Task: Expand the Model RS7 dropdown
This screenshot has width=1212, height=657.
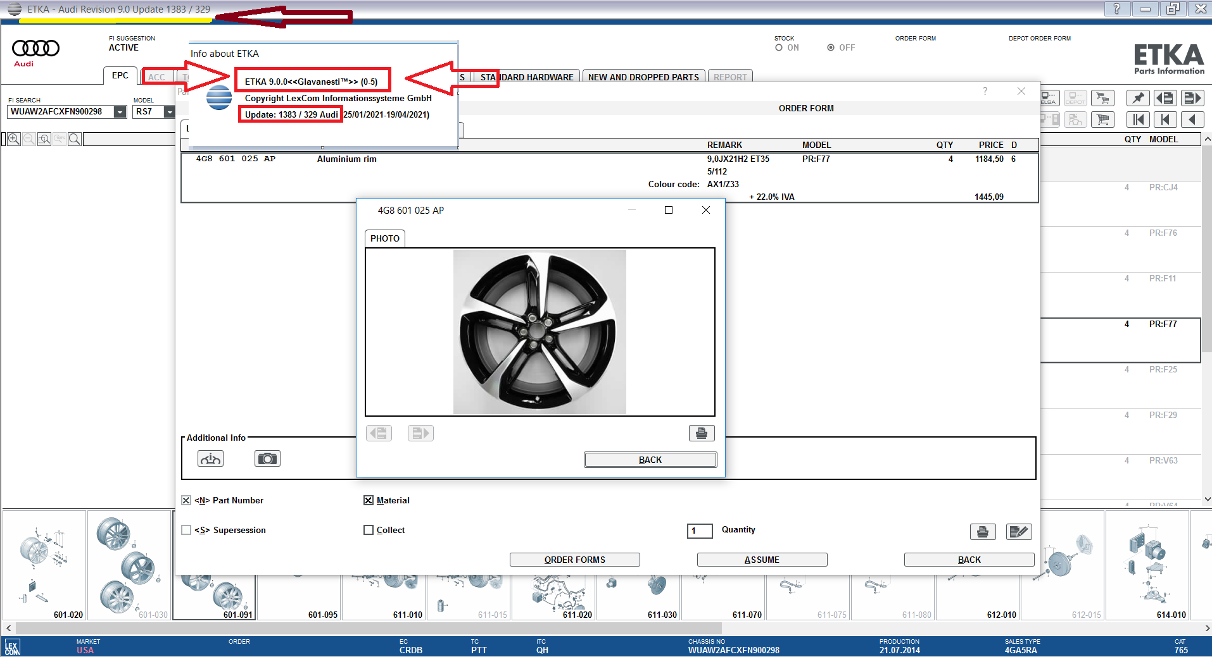Action: pos(169,112)
